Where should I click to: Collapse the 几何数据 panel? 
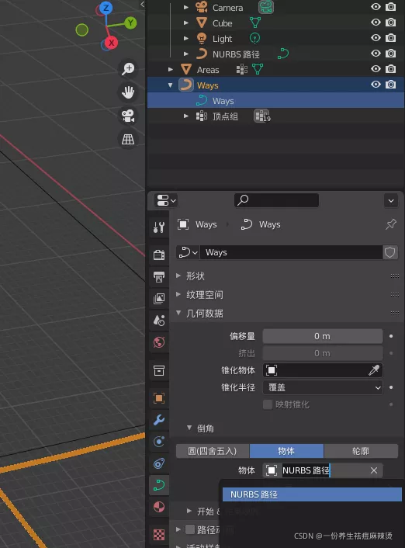[x=178, y=313]
